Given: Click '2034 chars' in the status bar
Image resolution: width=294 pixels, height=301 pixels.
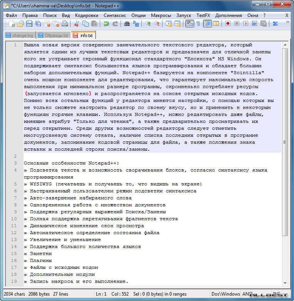Looking at the screenshot, I should pyautogui.click(x=14, y=294).
